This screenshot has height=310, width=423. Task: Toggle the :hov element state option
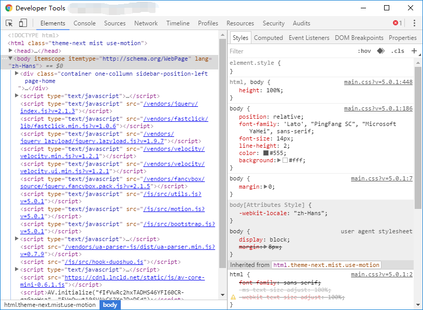click(364, 51)
